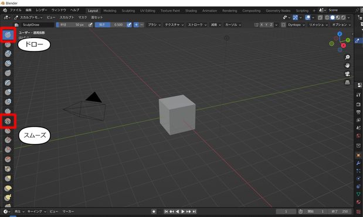Select the Layer brush tool
Image resolution: width=363 pixels, height=217 pixels.
tap(8, 82)
